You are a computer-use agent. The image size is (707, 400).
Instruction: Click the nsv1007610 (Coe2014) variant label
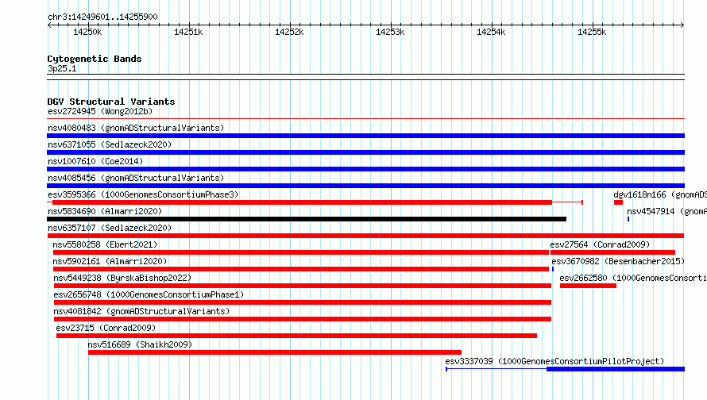point(95,161)
